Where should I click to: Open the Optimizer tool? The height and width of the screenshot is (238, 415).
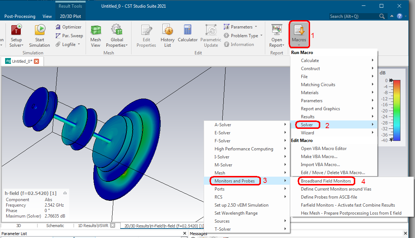tap(68, 27)
